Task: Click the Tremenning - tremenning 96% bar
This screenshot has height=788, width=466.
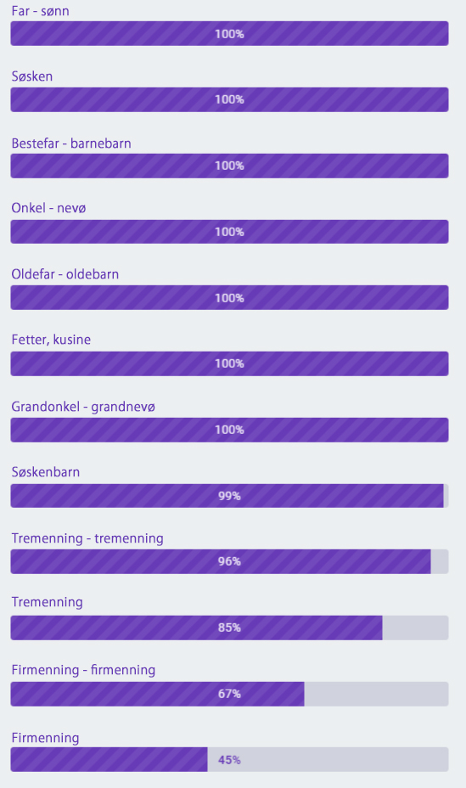Action: [x=229, y=561]
